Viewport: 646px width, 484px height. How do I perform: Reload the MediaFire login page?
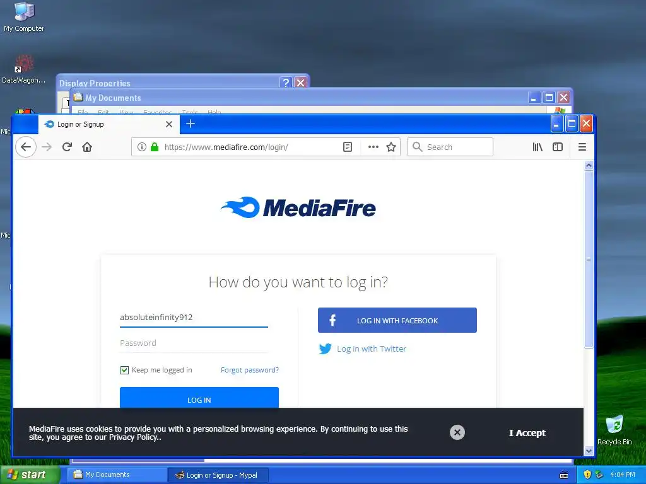pos(67,147)
